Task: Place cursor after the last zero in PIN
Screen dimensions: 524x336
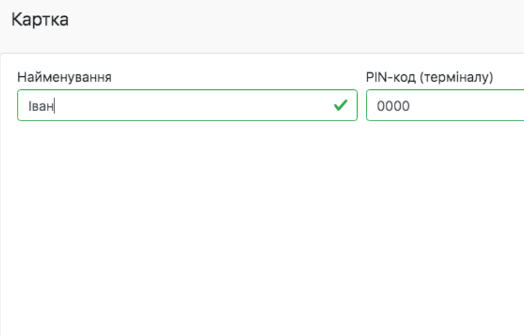Action: pos(410,106)
